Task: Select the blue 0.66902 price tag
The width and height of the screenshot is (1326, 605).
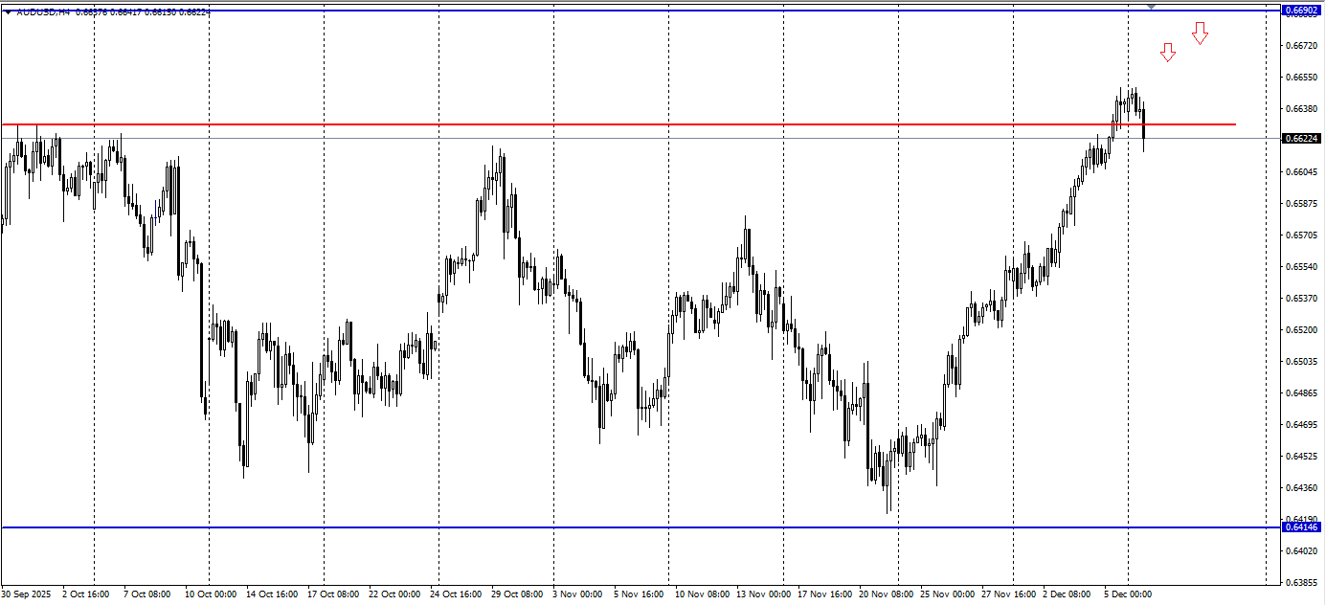Action: point(1302,11)
